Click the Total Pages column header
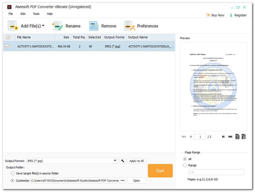 (79, 37)
